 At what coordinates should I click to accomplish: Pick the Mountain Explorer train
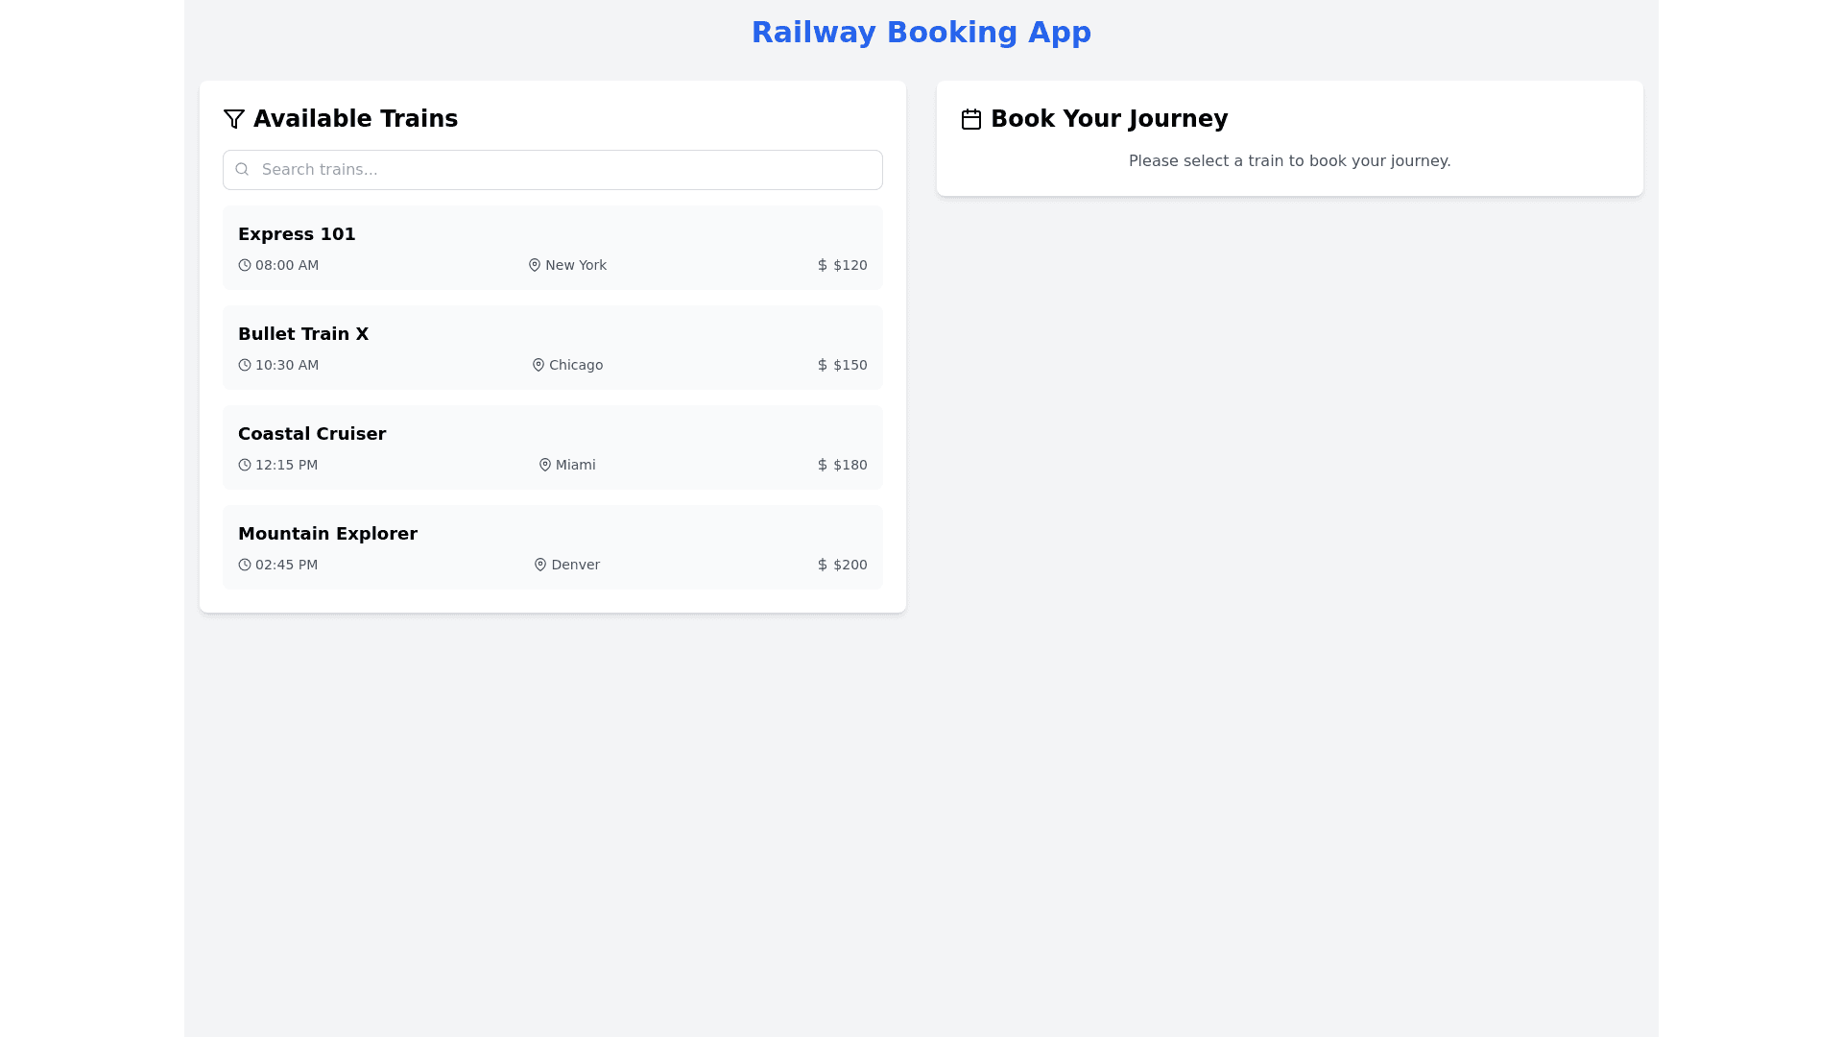click(x=553, y=547)
